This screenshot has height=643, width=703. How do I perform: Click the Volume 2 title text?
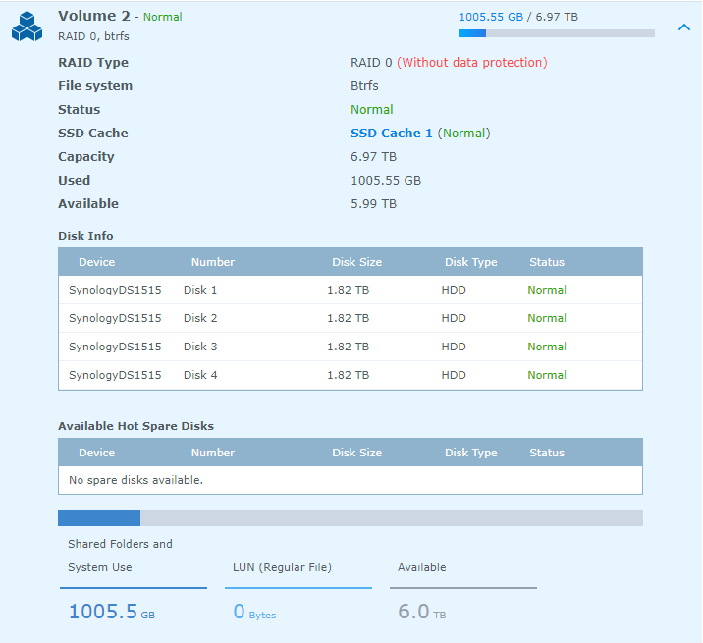coord(94,17)
